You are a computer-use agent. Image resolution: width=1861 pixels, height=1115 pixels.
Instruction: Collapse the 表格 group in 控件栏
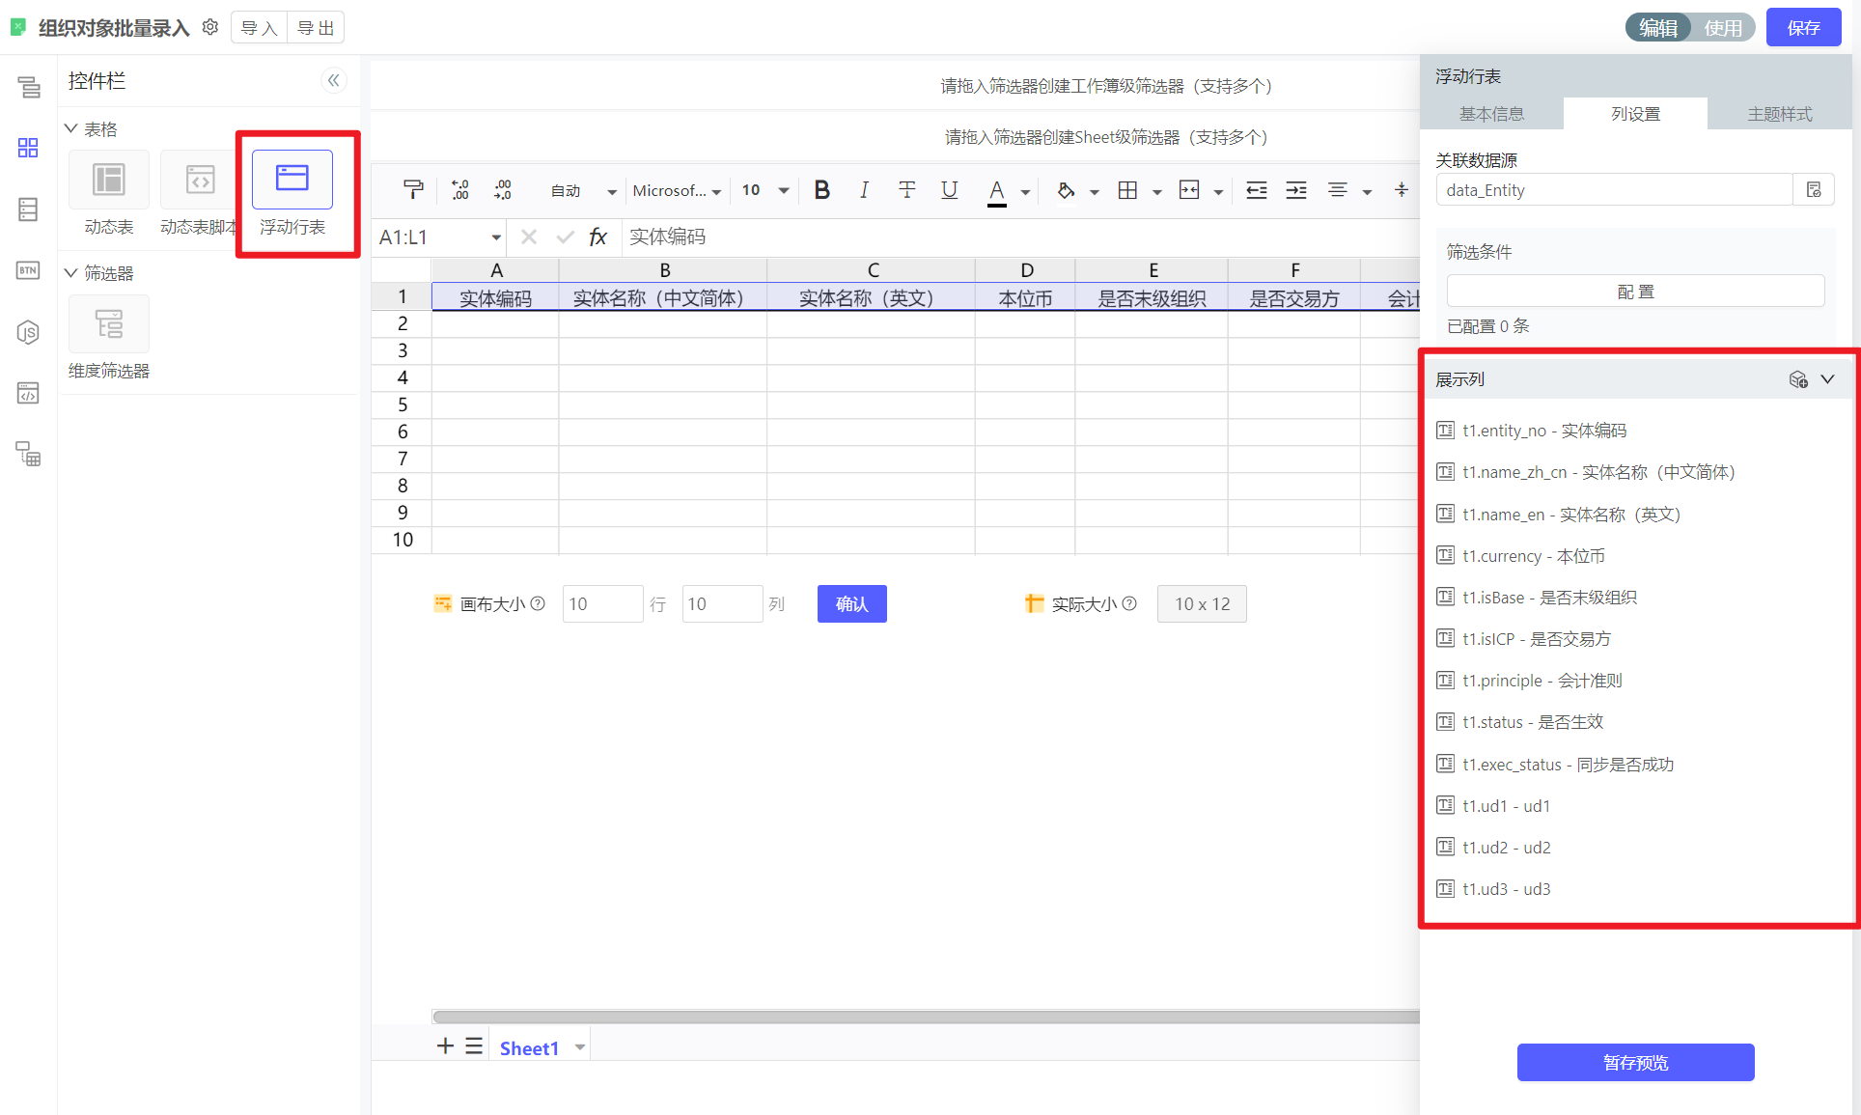point(70,128)
